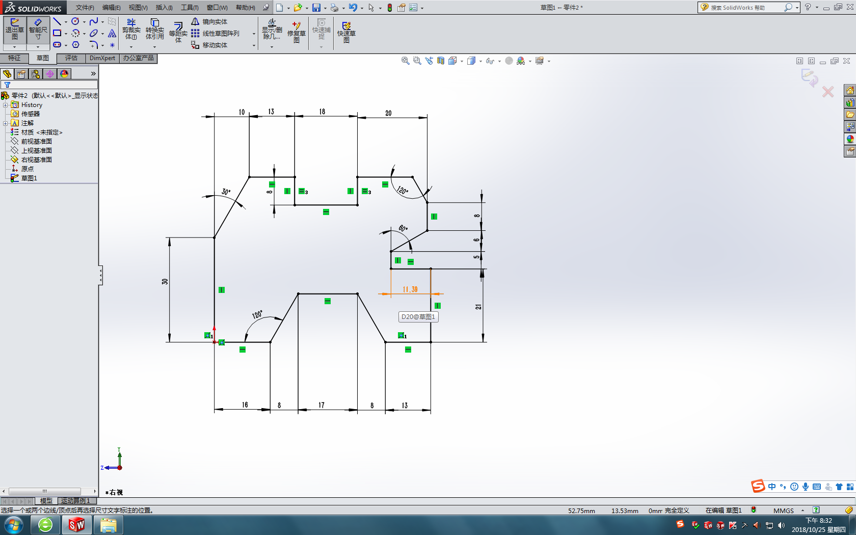Image resolution: width=856 pixels, height=535 pixels.
Task: Click Rapid Sketch (快速草图) button
Action: coord(346,32)
